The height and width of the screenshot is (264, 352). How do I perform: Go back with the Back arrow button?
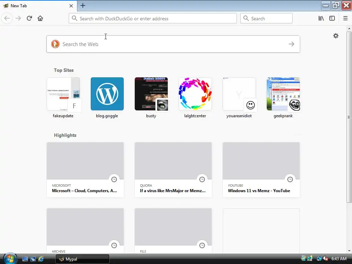(x=7, y=18)
